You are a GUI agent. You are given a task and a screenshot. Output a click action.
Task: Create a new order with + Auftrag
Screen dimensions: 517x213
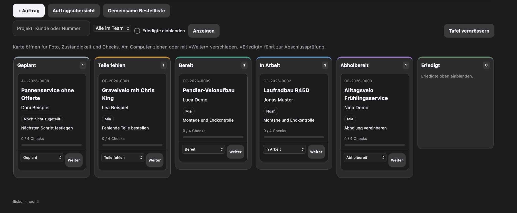[29, 11]
